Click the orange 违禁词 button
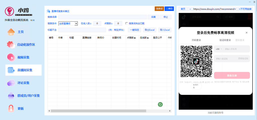 [x=159, y=9]
